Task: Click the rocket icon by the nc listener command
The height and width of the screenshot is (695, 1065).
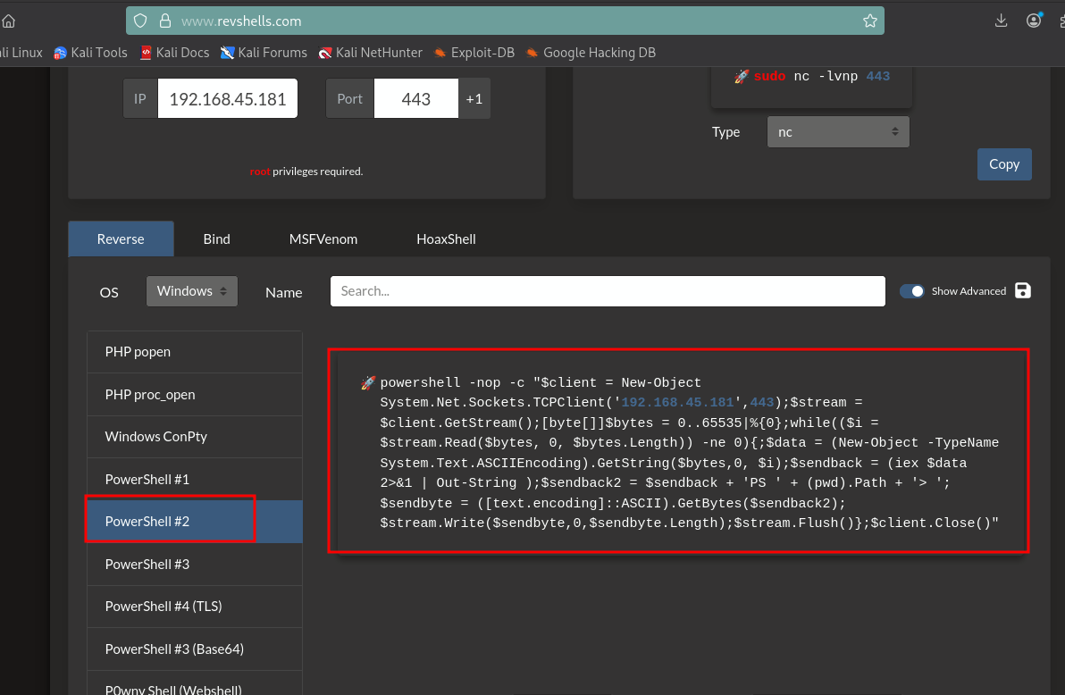Action: (742, 76)
